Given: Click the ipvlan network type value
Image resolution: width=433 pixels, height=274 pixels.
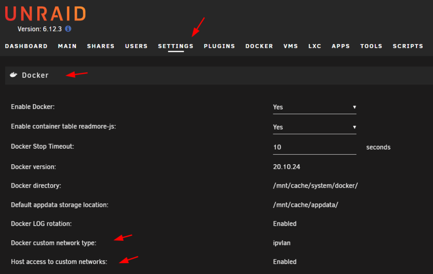Looking at the screenshot, I should [282, 243].
